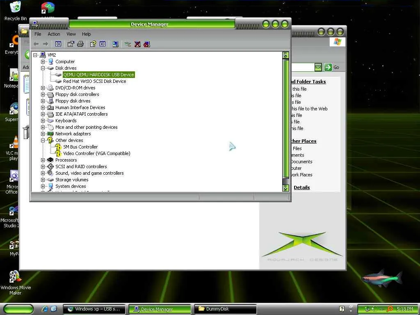Expand the System devices node
This screenshot has width=420, height=315.
(43, 186)
